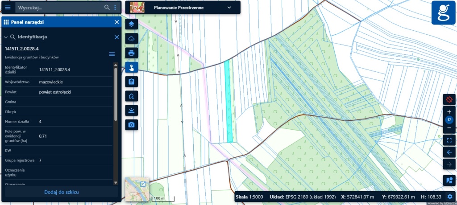Zoom in the map with plus
457x205 pixels.
449,111
